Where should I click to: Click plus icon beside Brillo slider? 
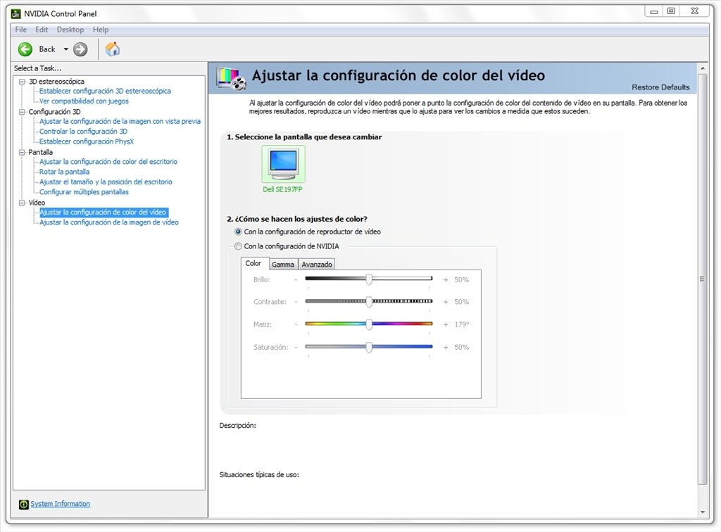(x=446, y=280)
